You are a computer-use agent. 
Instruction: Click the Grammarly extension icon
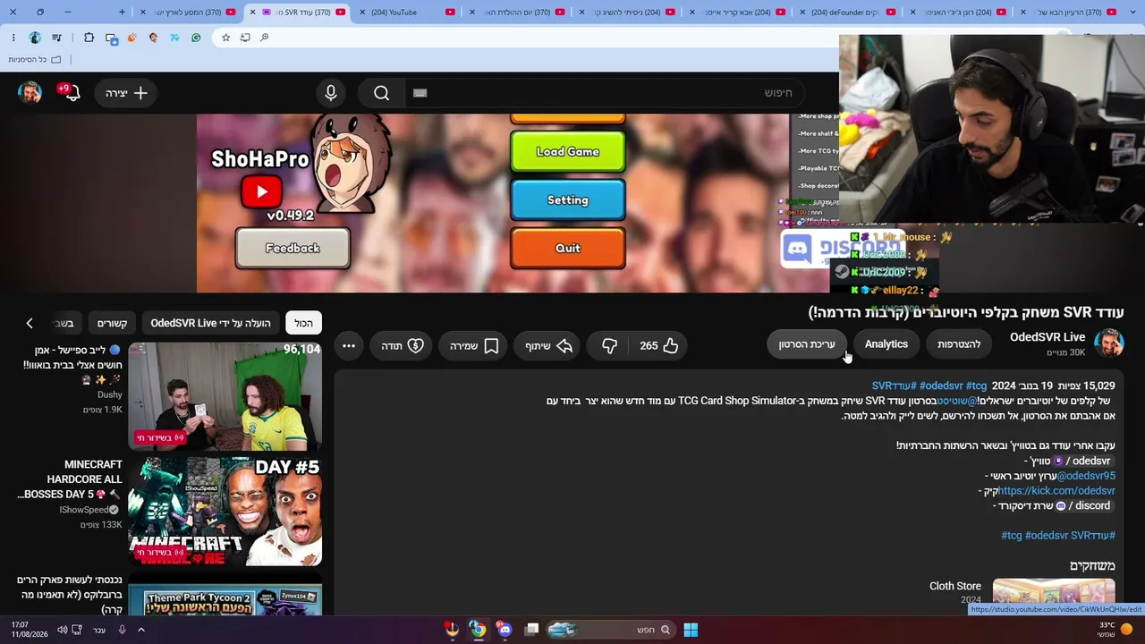196,38
